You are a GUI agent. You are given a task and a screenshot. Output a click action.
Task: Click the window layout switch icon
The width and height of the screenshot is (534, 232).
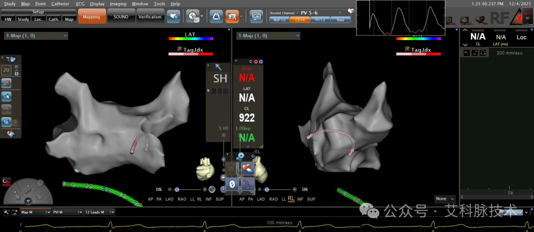[256, 16]
